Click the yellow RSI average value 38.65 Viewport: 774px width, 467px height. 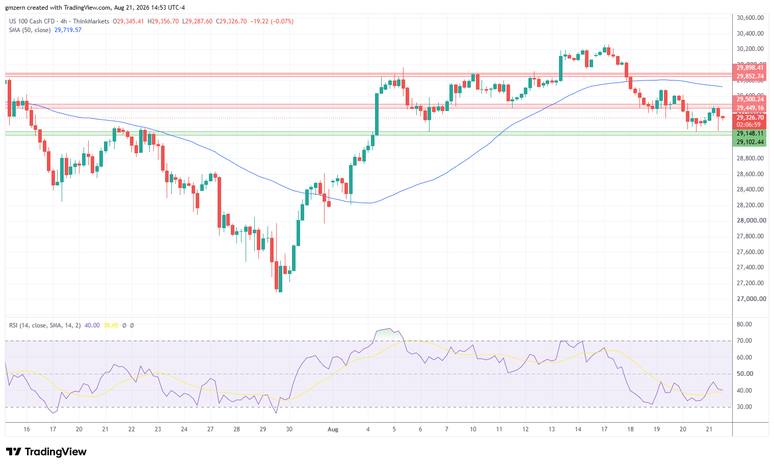point(111,325)
